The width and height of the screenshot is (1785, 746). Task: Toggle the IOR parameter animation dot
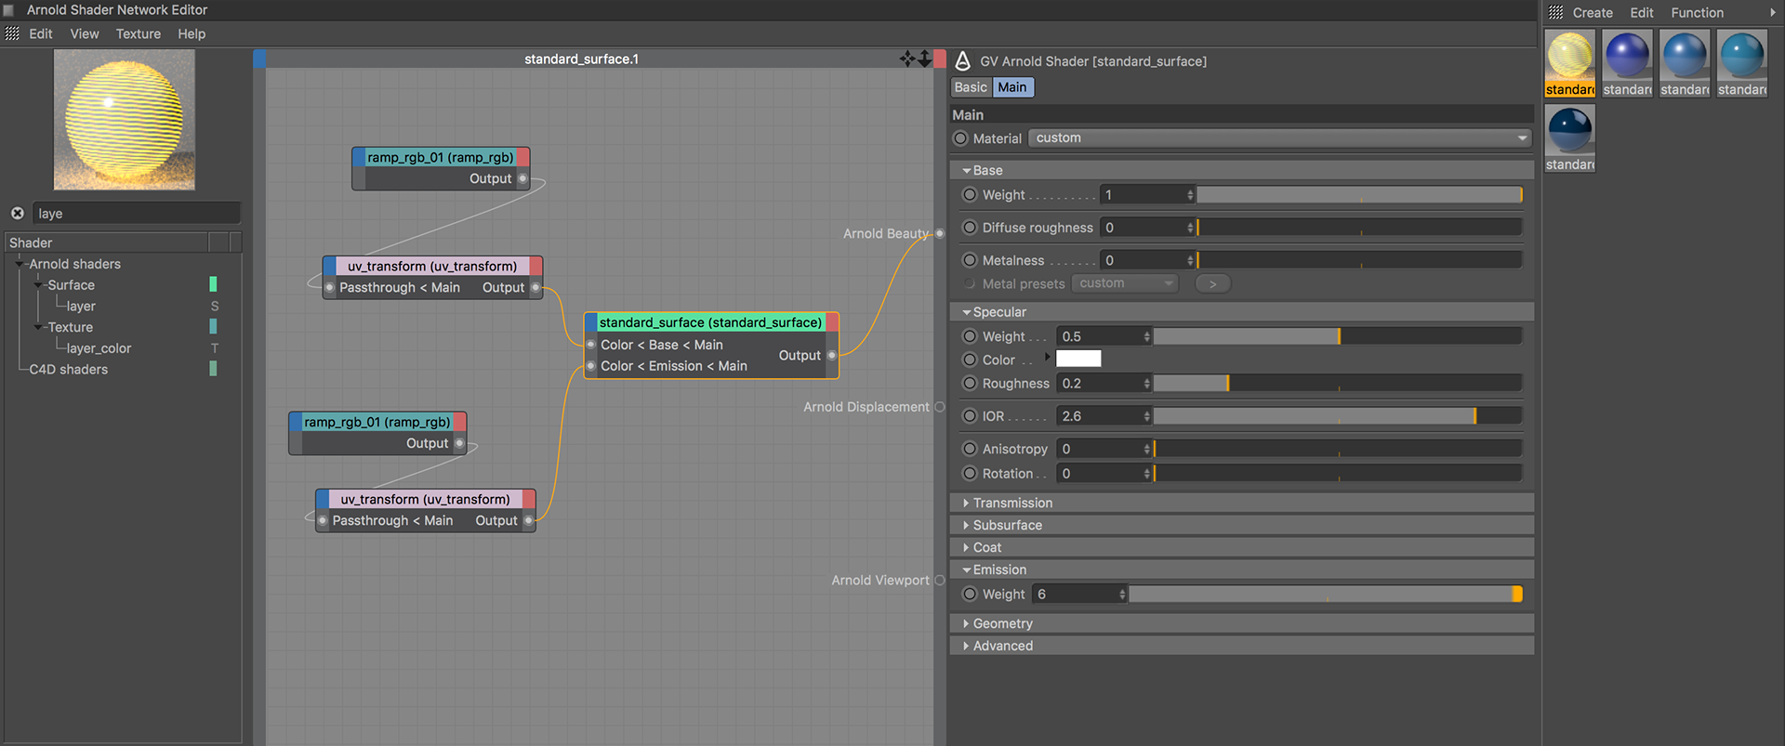970,416
